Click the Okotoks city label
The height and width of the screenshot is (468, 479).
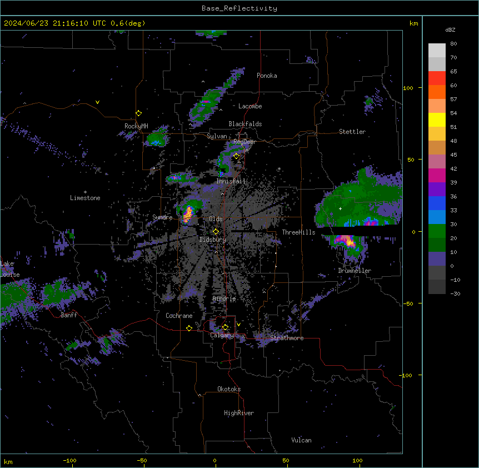[229, 389]
